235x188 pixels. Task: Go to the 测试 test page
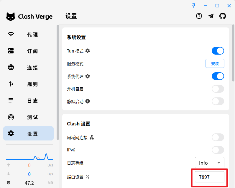pos(29,117)
